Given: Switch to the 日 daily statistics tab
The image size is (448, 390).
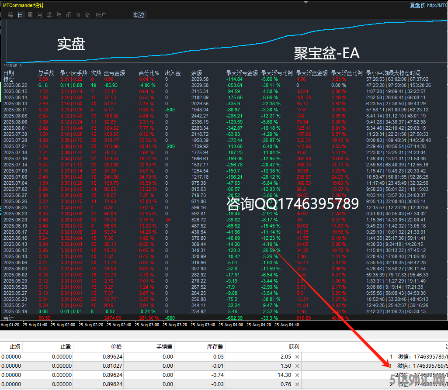Looking at the screenshot, I should (x=21, y=15).
